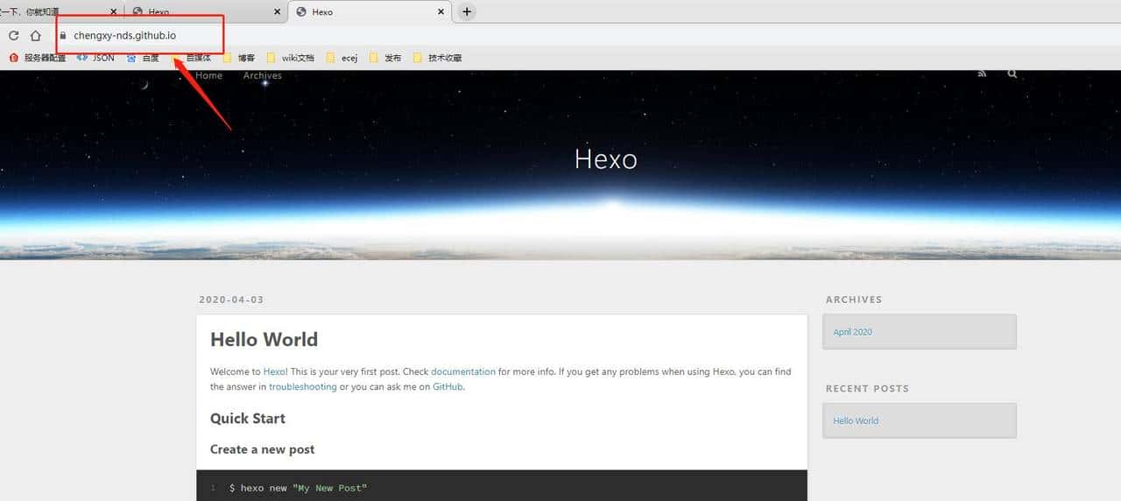Click the RECENT POSTS sidebar heading
1121x501 pixels.
868,388
